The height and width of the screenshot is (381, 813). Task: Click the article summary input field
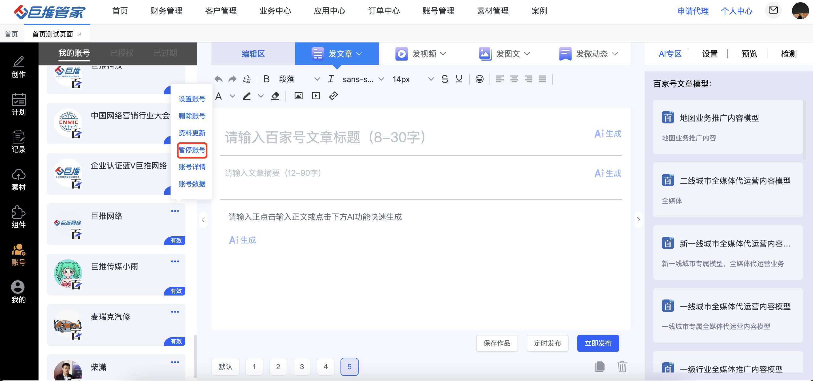(404, 173)
